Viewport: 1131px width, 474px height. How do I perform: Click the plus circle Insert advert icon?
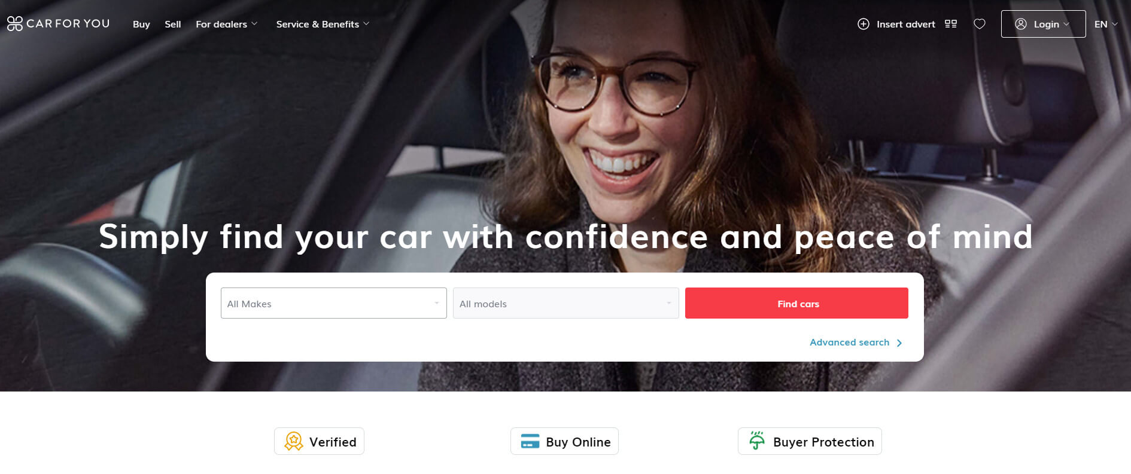[864, 24]
